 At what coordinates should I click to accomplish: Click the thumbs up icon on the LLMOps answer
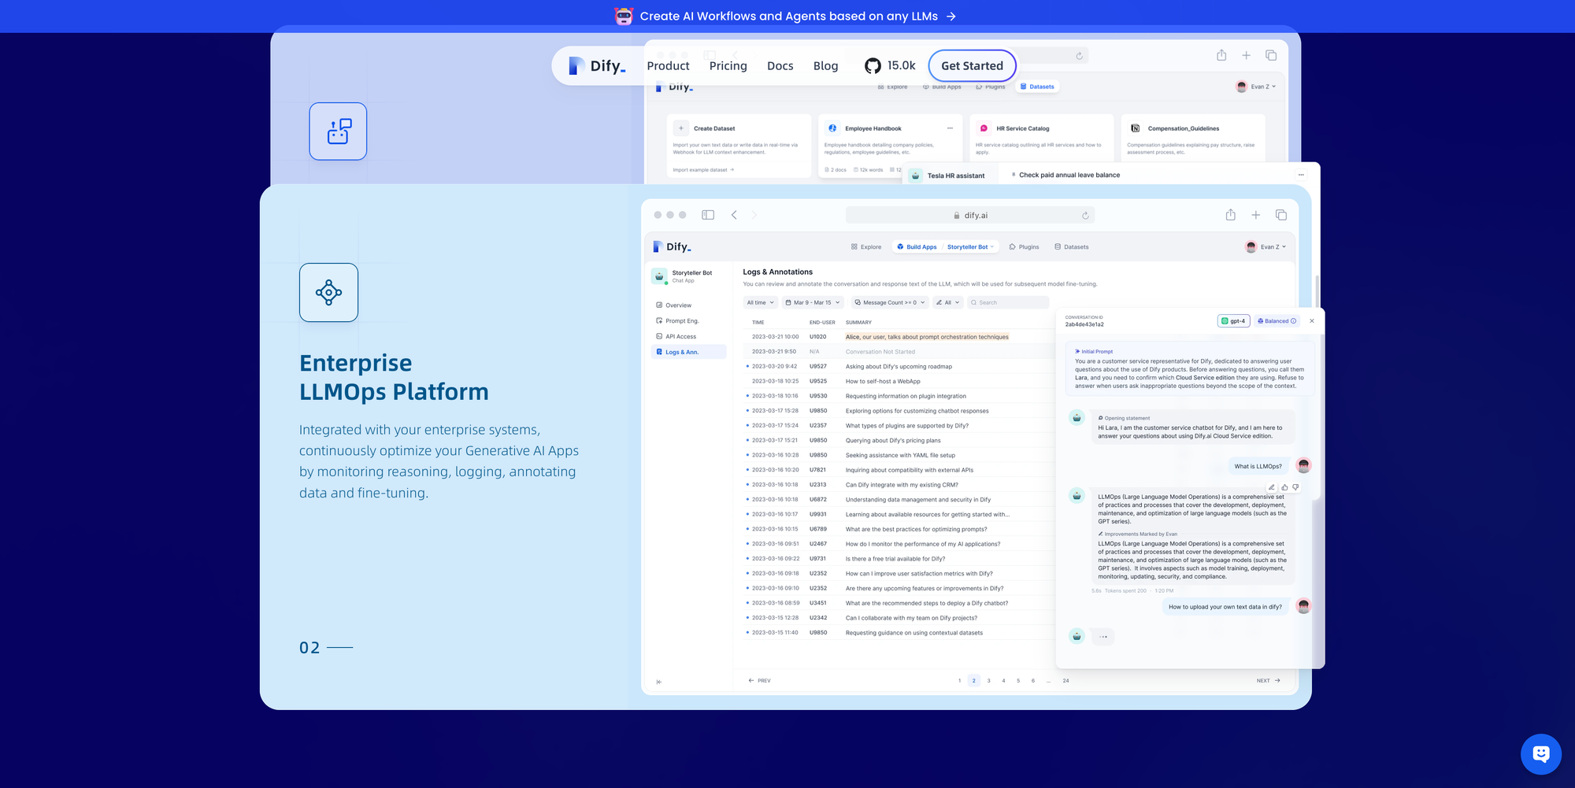click(1284, 487)
